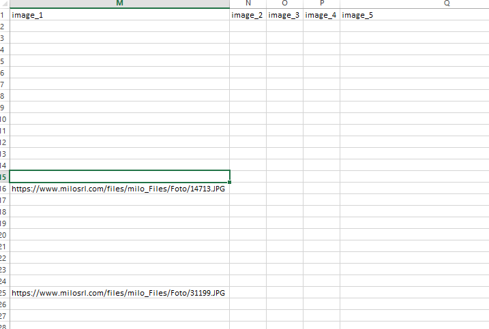Image resolution: width=489 pixels, height=329 pixels.
Task: Click cell containing image_2 header
Action: [x=248, y=14]
